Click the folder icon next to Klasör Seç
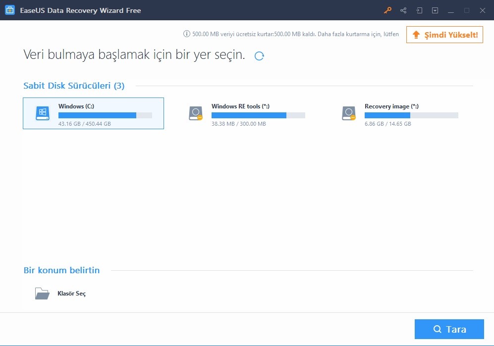 [42, 294]
